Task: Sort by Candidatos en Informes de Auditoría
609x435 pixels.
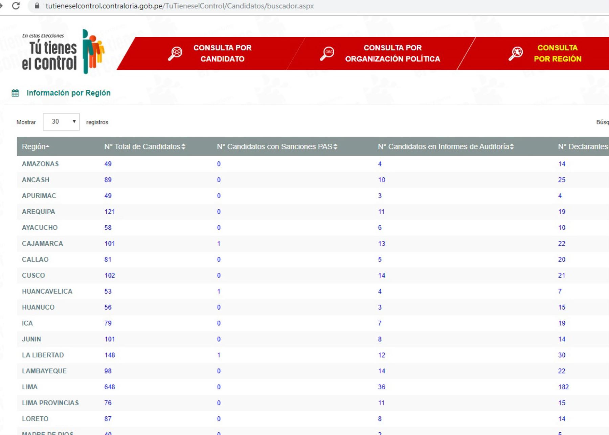Action: pyautogui.click(x=445, y=146)
